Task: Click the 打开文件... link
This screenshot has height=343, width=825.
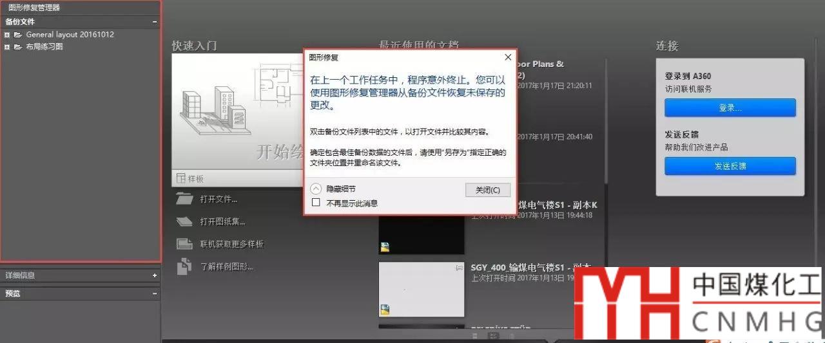Action: (218, 199)
